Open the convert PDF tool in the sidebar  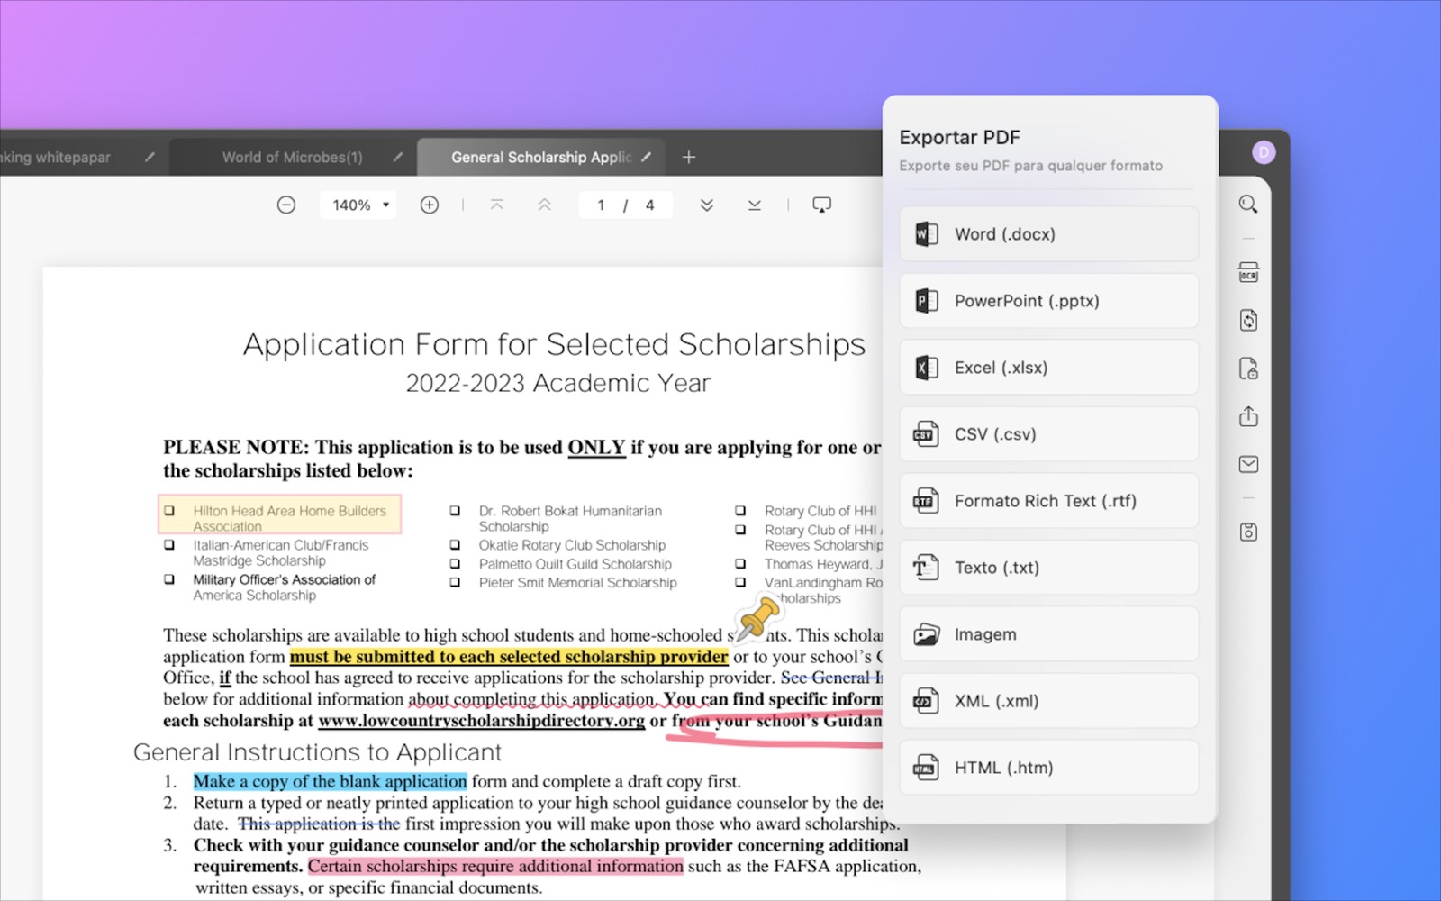(x=1248, y=320)
